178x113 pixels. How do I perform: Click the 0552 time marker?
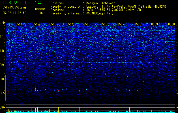36,24
